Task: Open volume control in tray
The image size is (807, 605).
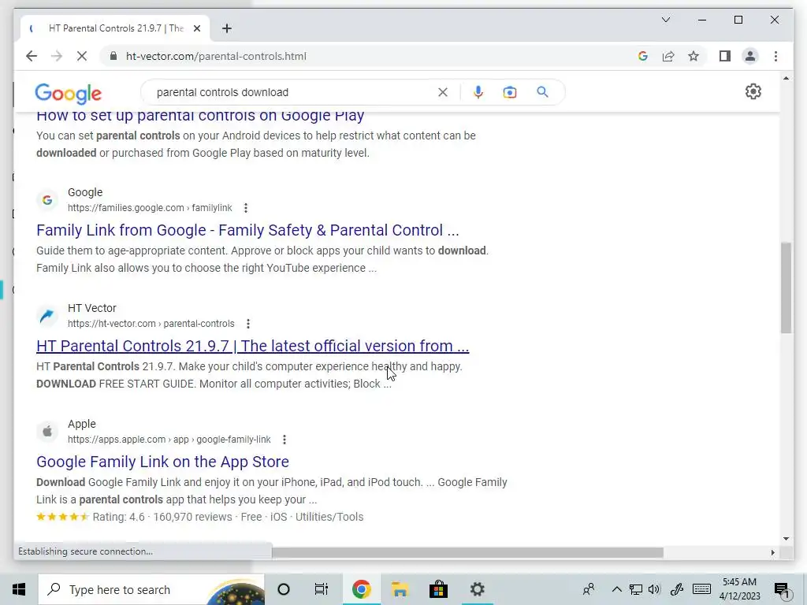Action: (x=654, y=589)
